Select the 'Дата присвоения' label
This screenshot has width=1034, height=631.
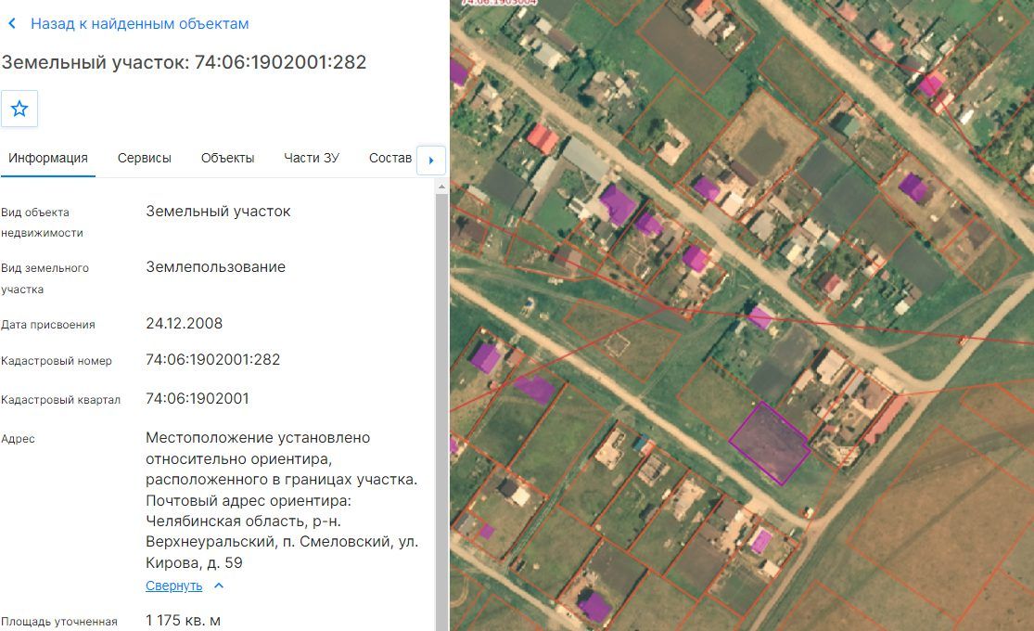coord(48,325)
